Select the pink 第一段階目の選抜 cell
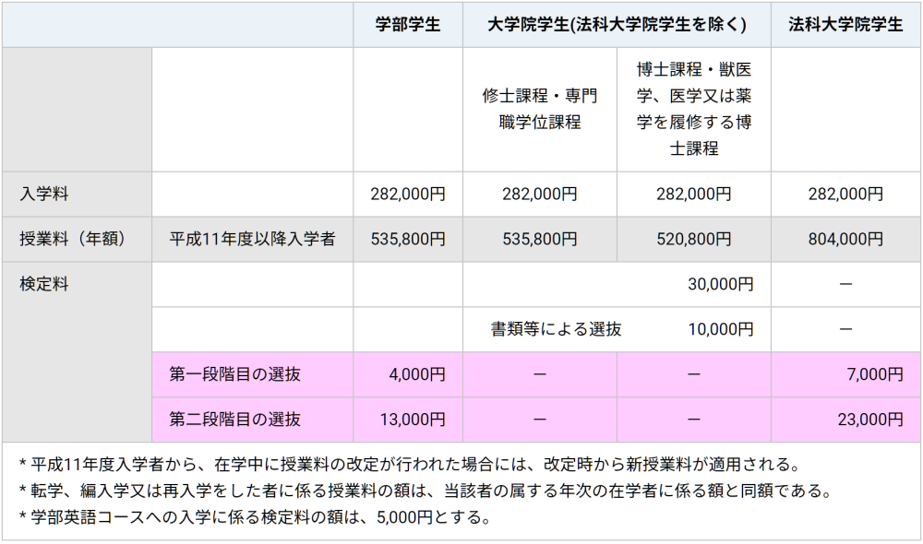This screenshot has width=923, height=544. [253, 374]
